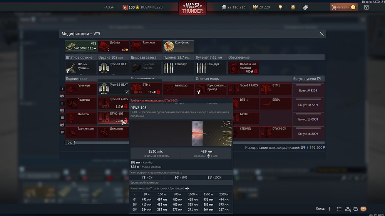Viewport: 385px width, 216px height.
Task: Click the Огневая мощь section heading
Action: (207, 79)
